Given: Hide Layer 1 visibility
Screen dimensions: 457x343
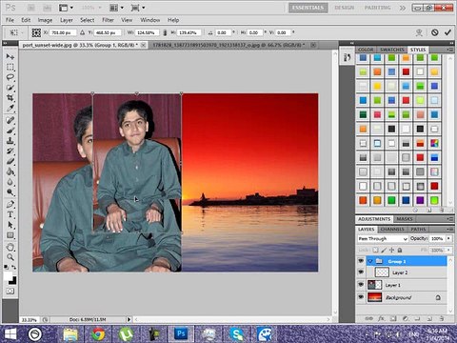Looking at the screenshot, I should coord(361,285).
